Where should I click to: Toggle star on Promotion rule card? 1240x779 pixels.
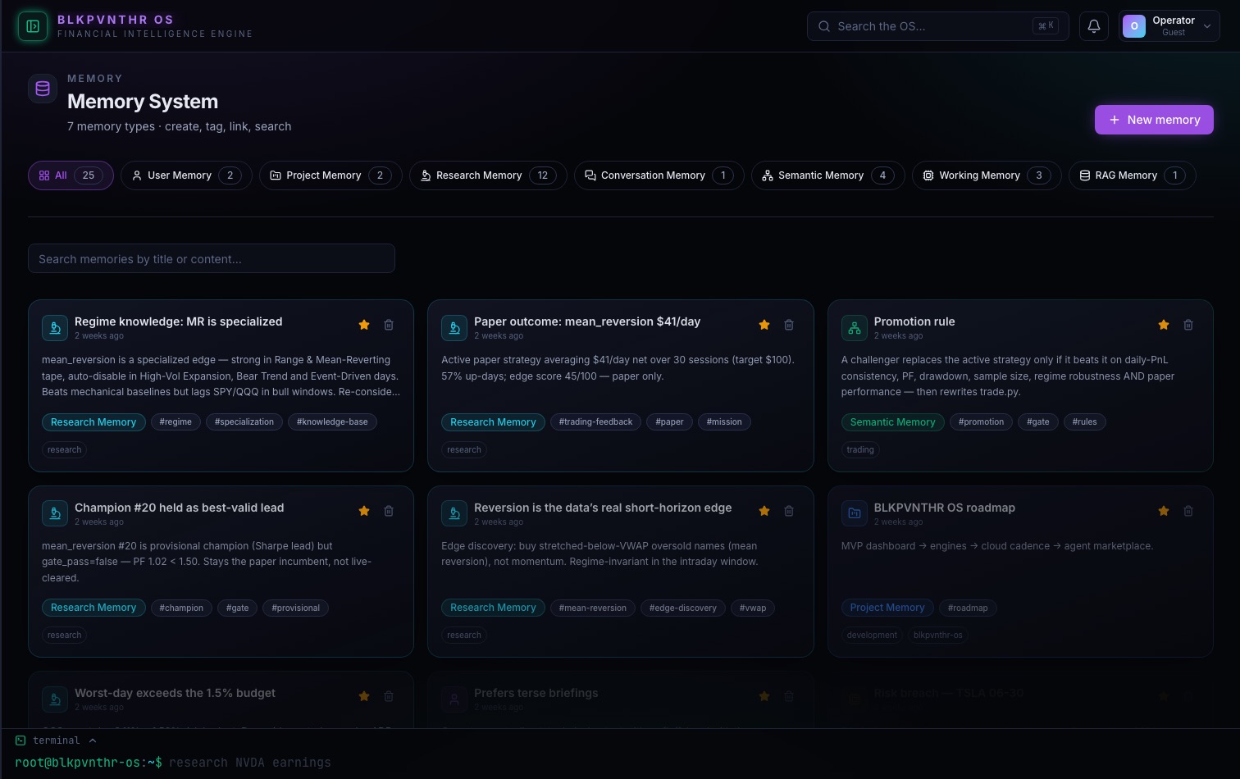tap(1164, 325)
